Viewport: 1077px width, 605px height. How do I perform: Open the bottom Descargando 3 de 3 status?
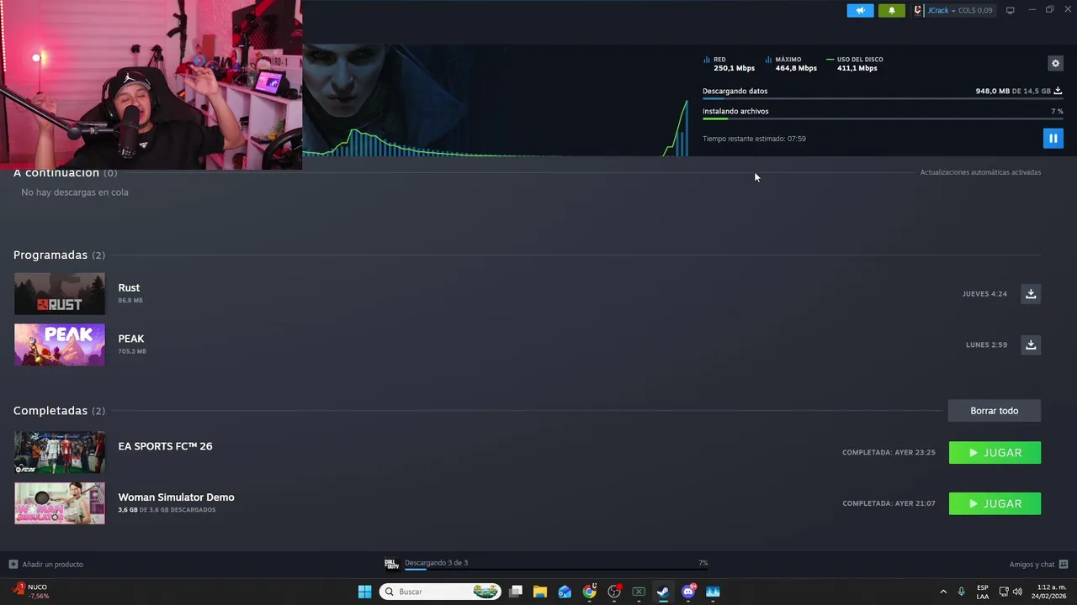click(436, 563)
